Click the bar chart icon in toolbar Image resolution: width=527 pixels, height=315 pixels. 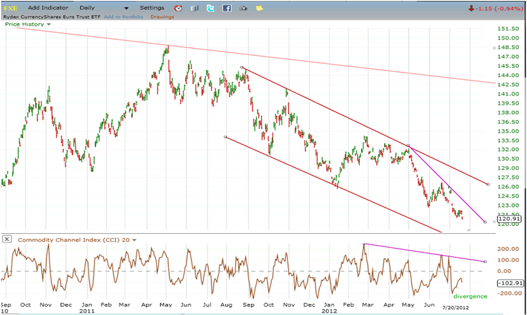coord(194,8)
